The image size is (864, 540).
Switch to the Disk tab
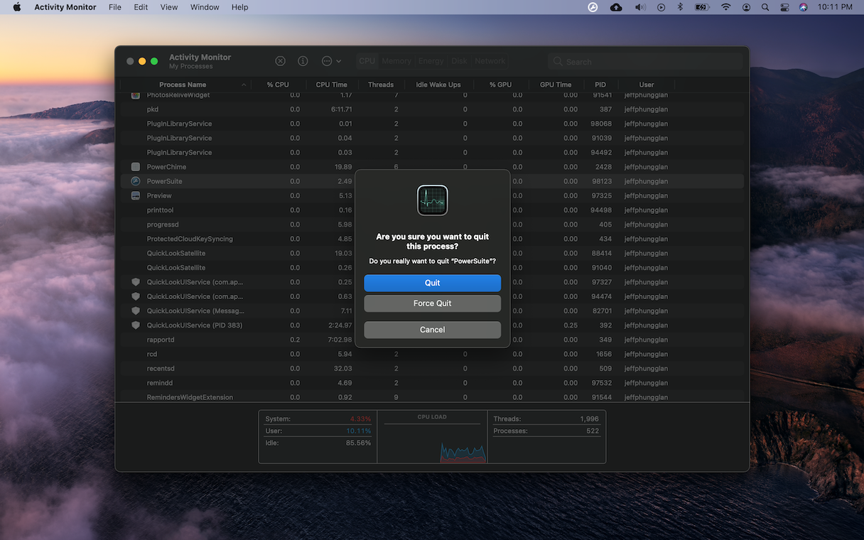[460, 61]
